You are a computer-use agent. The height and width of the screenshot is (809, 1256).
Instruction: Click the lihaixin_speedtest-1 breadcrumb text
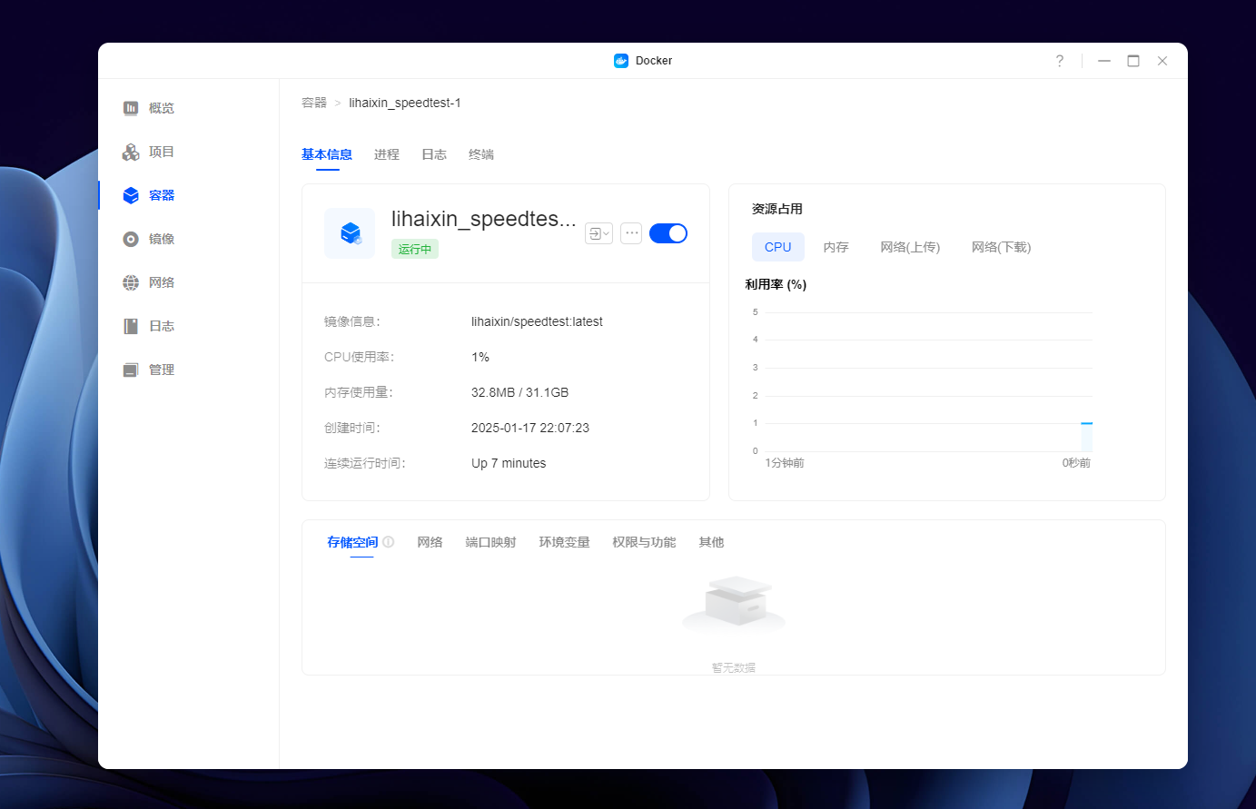pyautogui.click(x=405, y=103)
